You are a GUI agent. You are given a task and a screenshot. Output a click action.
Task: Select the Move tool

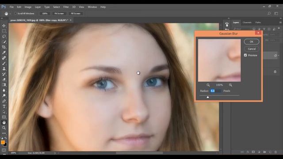tap(4, 26)
